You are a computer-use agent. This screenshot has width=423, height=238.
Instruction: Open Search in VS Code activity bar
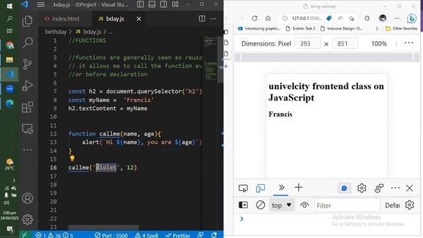(x=27, y=42)
